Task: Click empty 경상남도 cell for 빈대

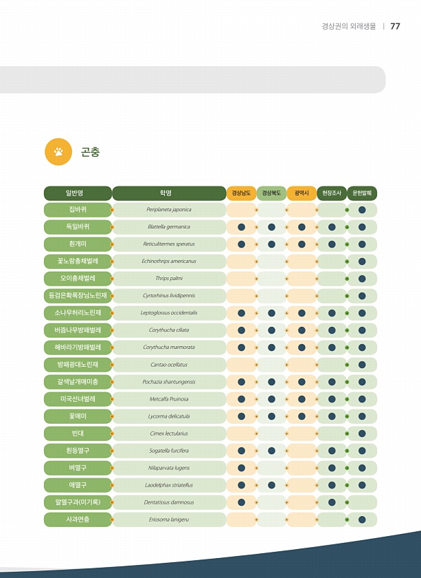Action: [241, 433]
